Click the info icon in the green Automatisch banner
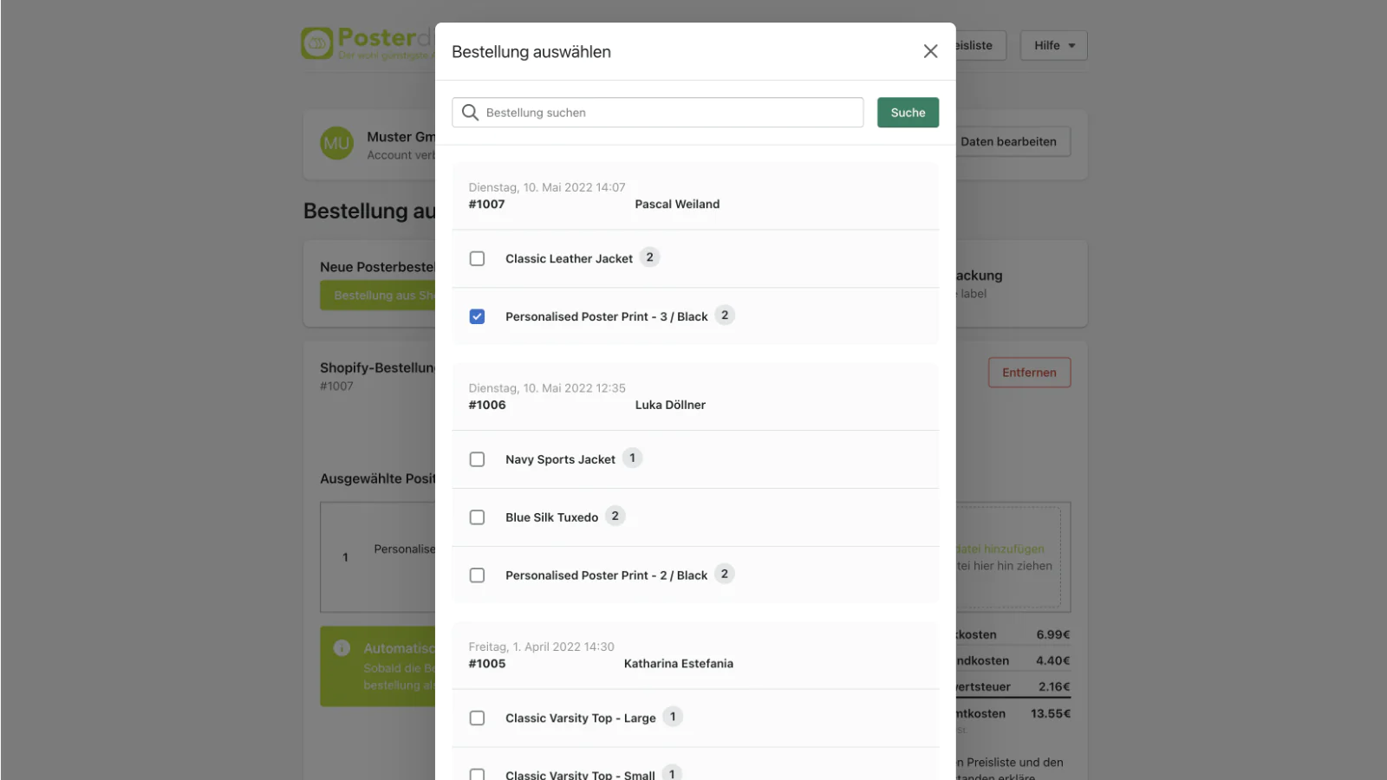This screenshot has width=1387, height=780. click(x=342, y=648)
